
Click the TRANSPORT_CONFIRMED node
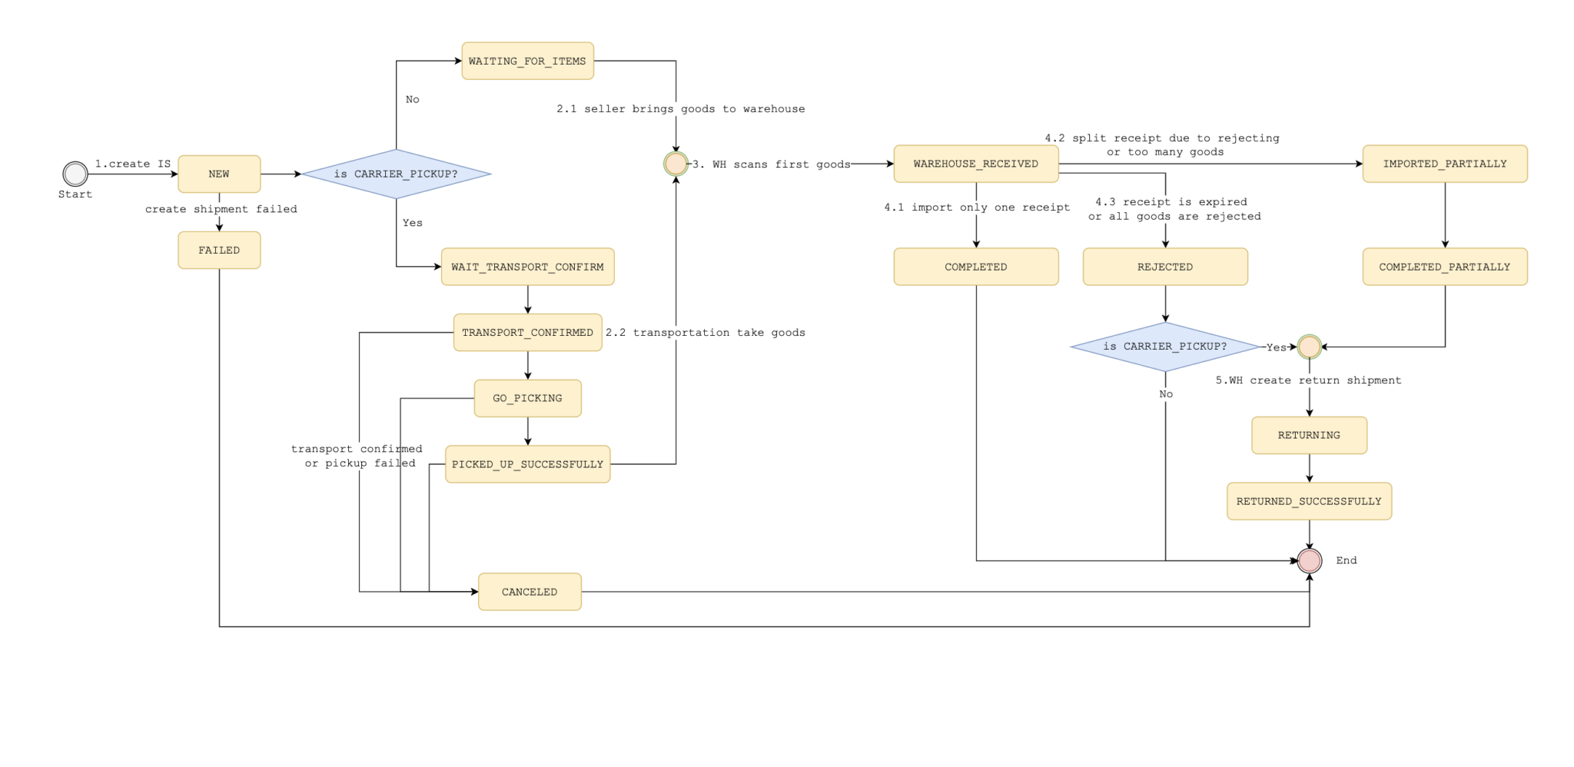pyautogui.click(x=527, y=332)
